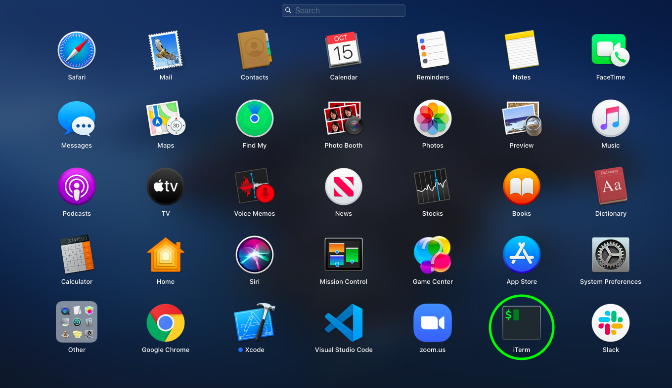Screen dimensions: 672x388
Task: Launch the Mail app
Action: [166, 50]
